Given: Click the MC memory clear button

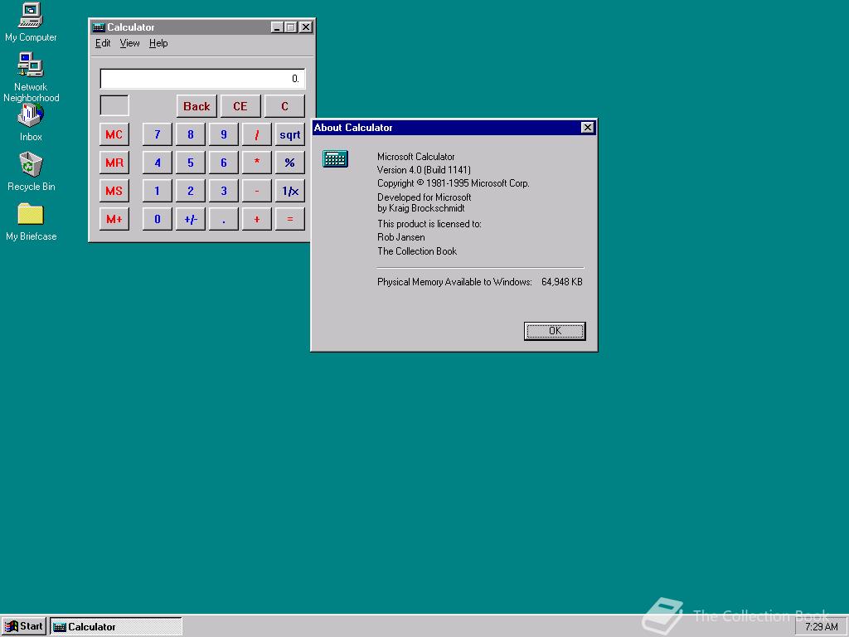Looking at the screenshot, I should pyautogui.click(x=114, y=134).
